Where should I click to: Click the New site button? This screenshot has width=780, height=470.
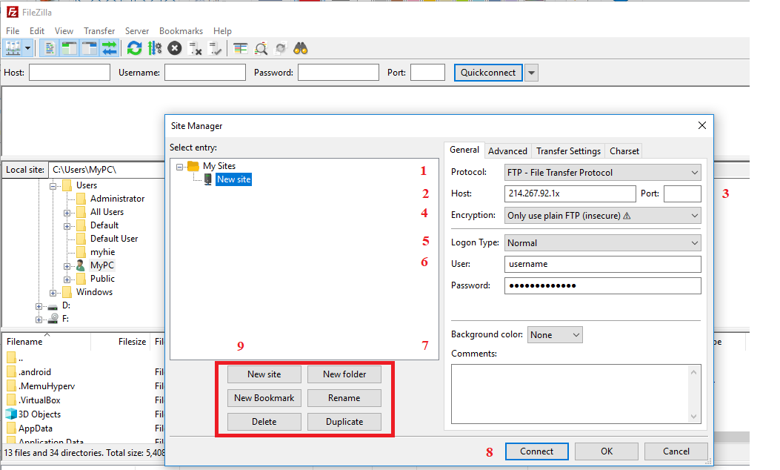pos(264,374)
